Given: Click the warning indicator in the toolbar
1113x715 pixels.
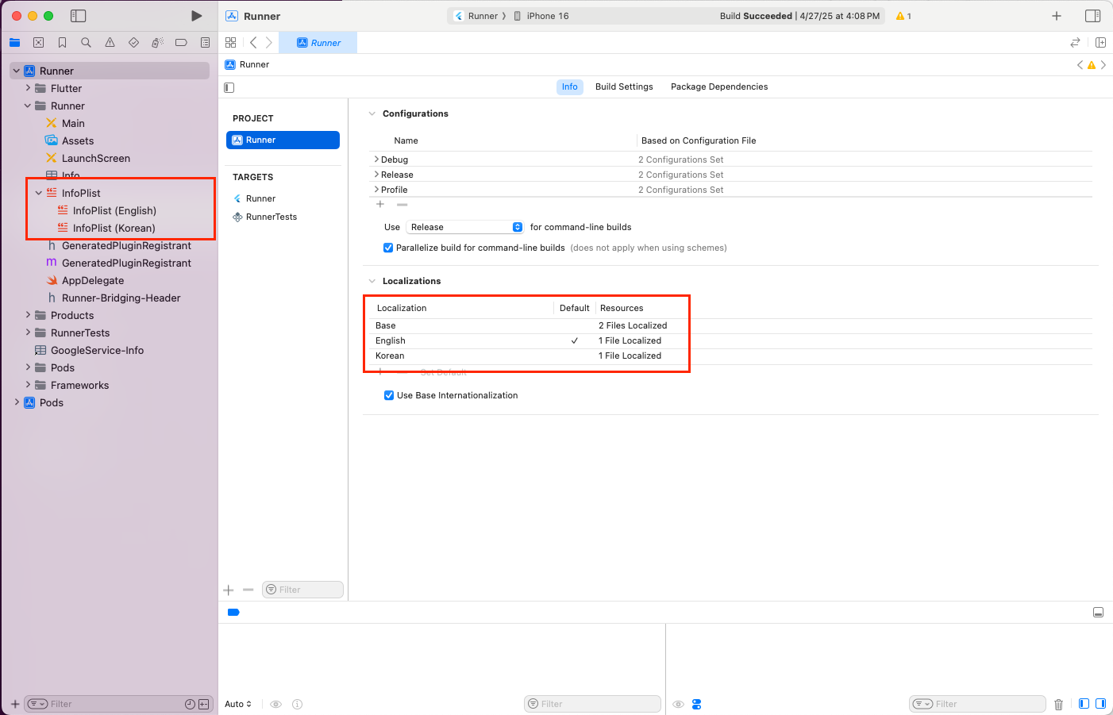Looking at the screenshot, I should [x=903, y=16].
